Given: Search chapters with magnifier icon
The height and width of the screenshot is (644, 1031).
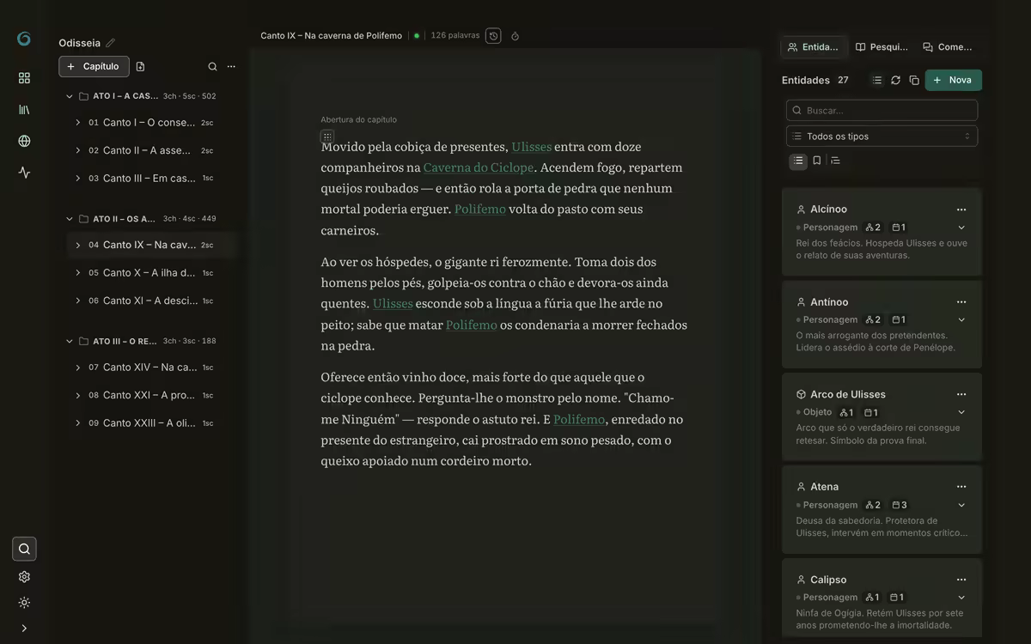Looking at the screenshot, I should pyautogui.click(x=212, y=66).
